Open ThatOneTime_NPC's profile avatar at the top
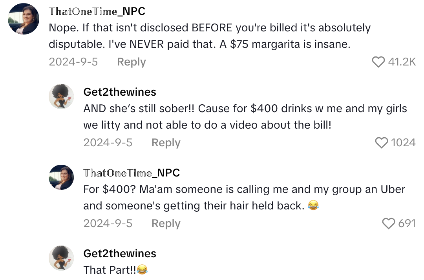The height and width of the screenshot is (280, 424). pyautogui.click(x=24, y=19)
